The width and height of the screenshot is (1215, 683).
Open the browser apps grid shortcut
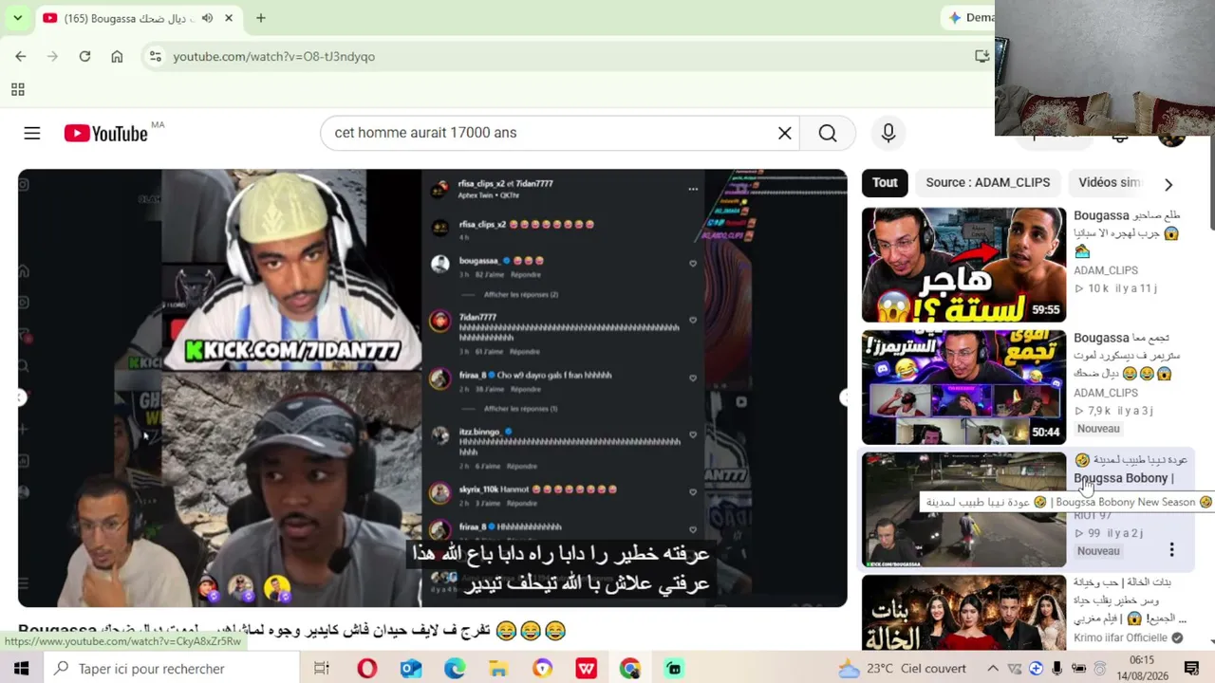[17, 90]
